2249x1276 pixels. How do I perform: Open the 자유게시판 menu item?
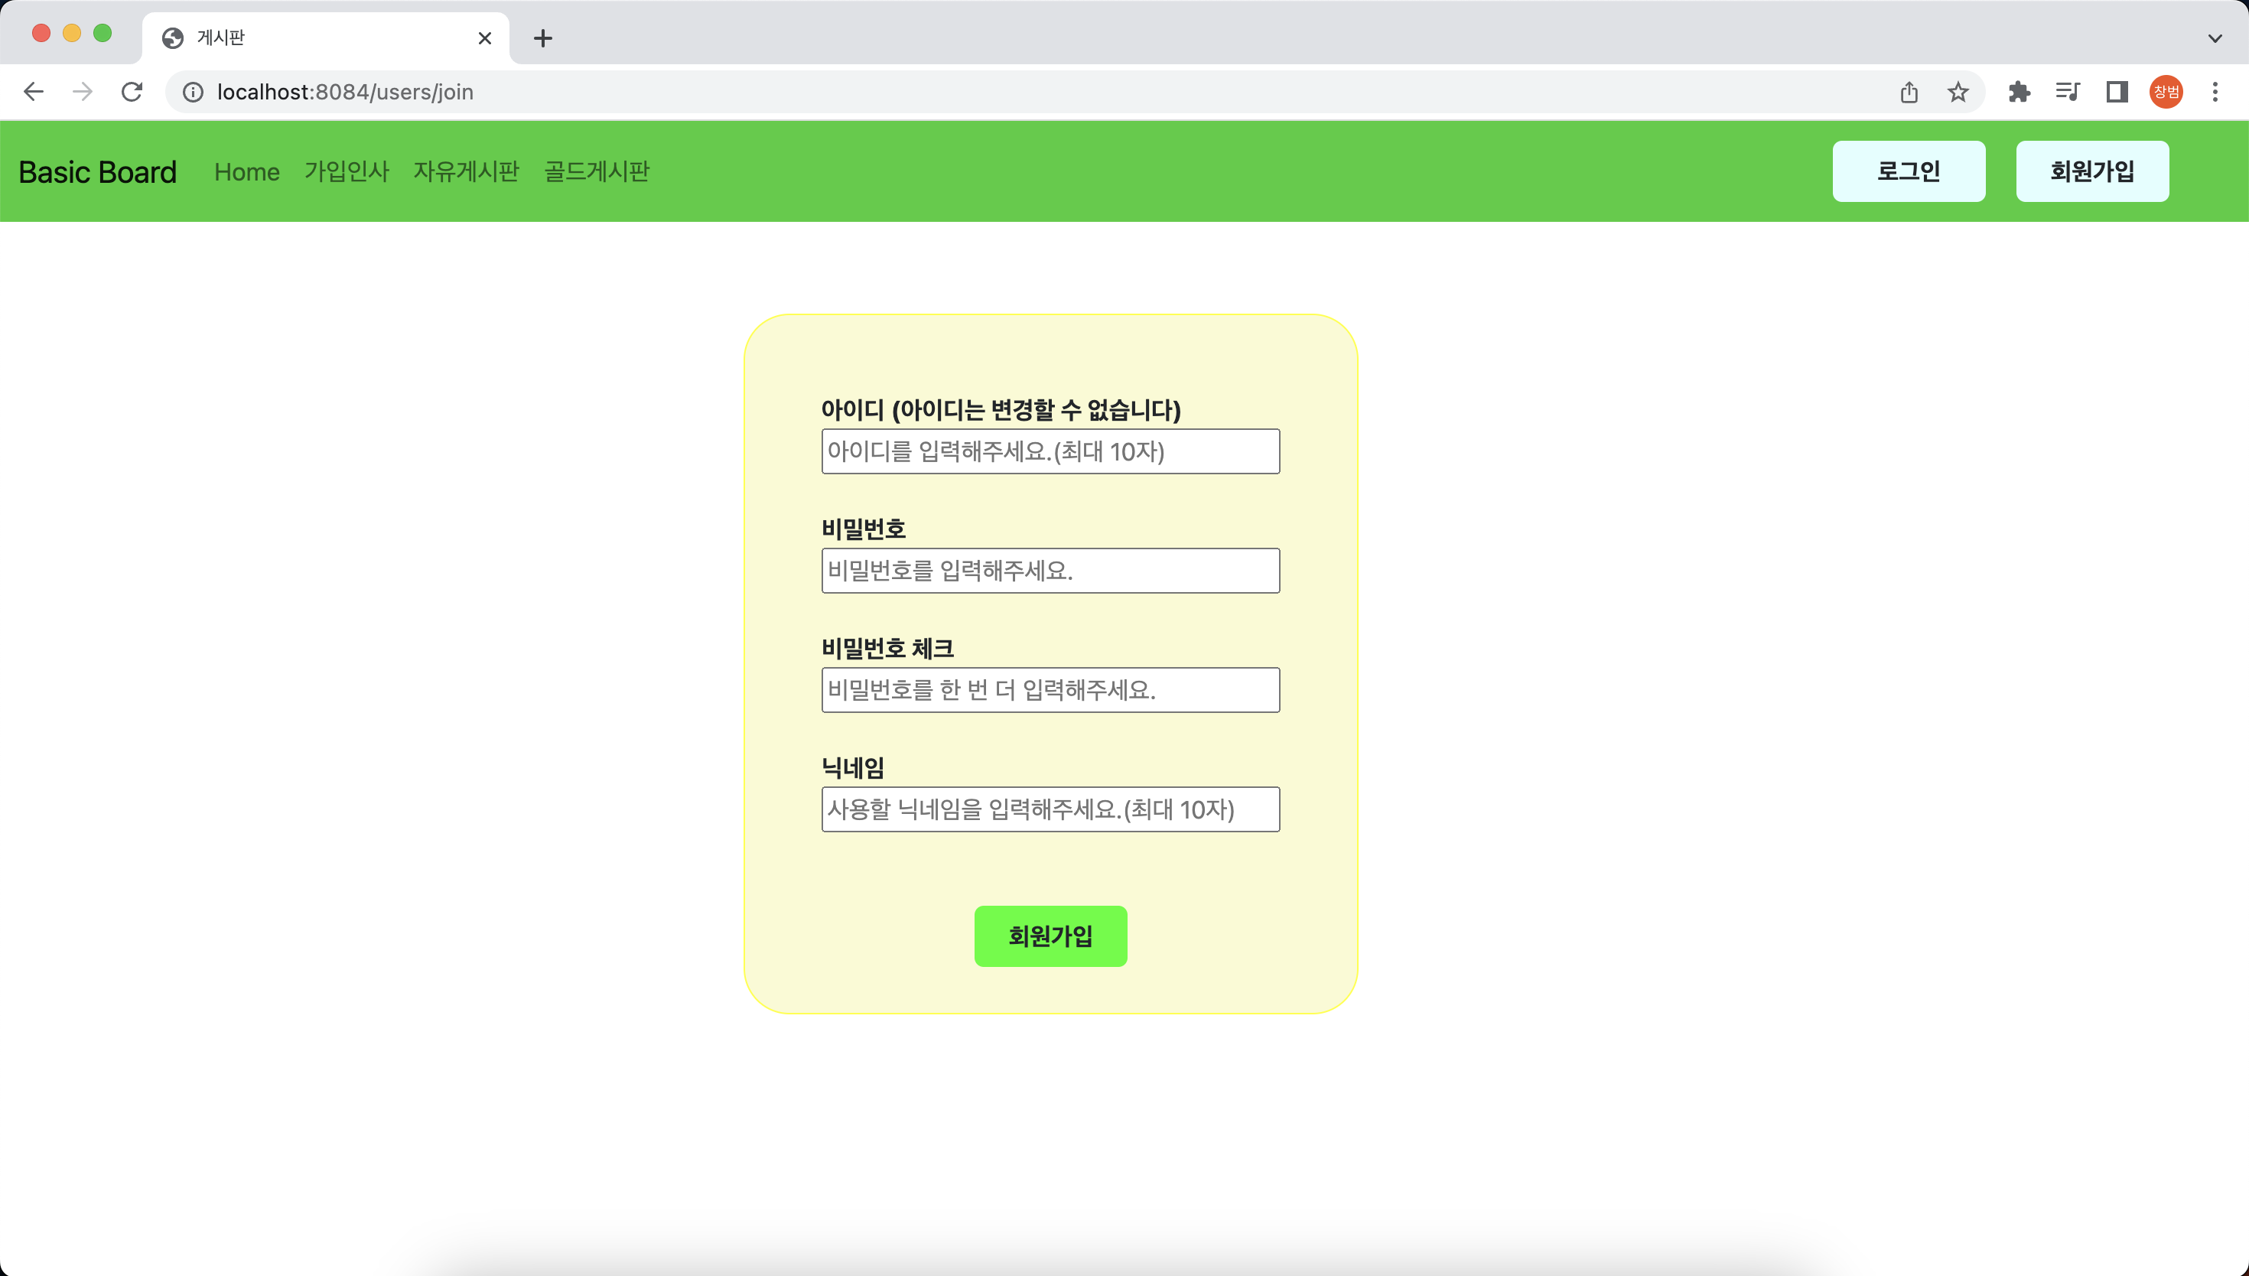[x=466, y=172]
